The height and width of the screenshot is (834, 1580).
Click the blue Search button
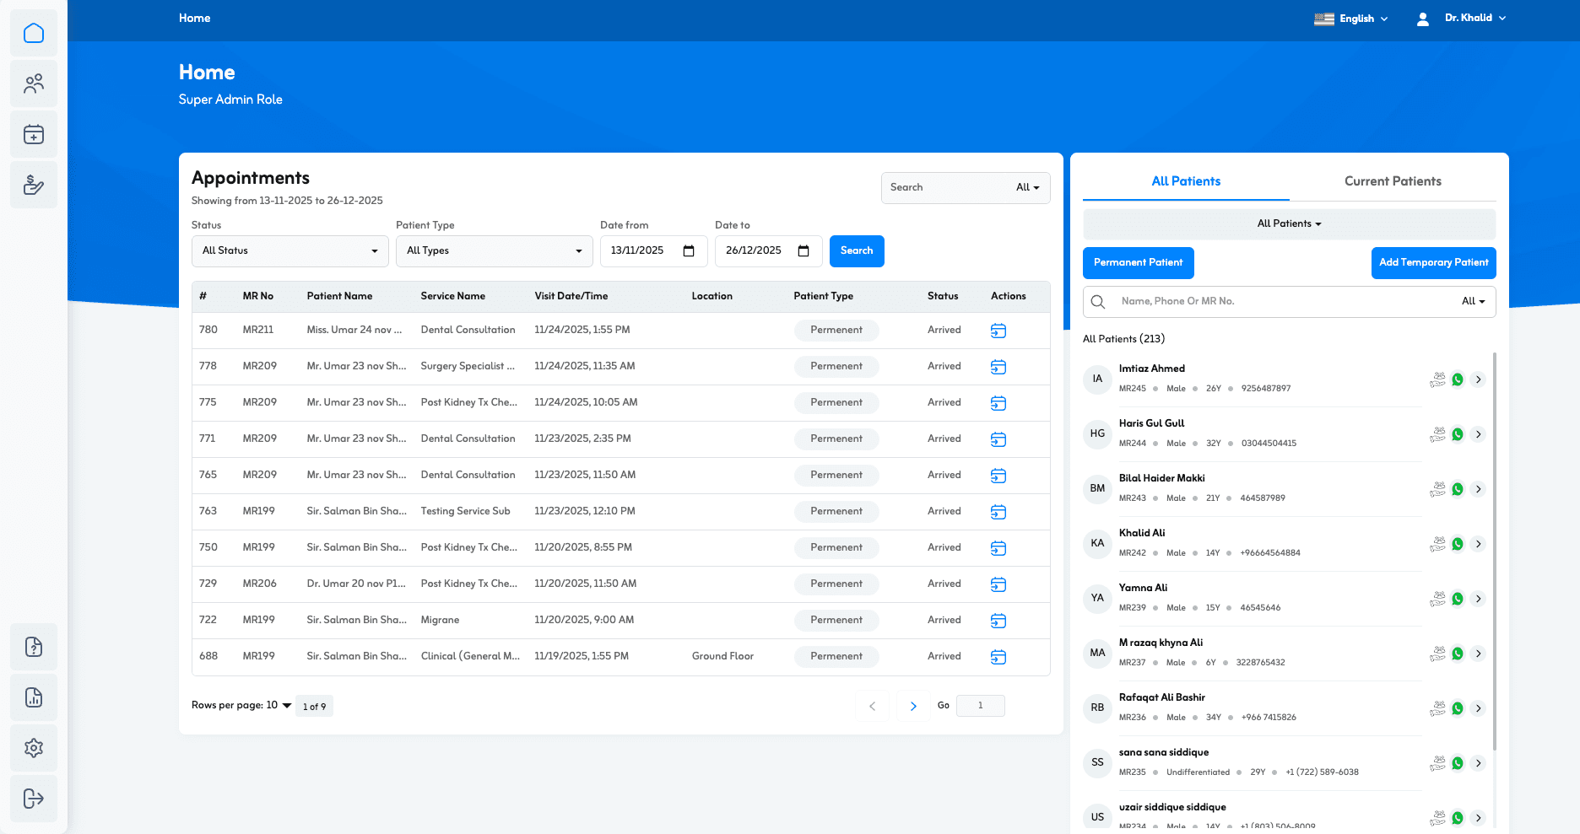click(856, 251)
